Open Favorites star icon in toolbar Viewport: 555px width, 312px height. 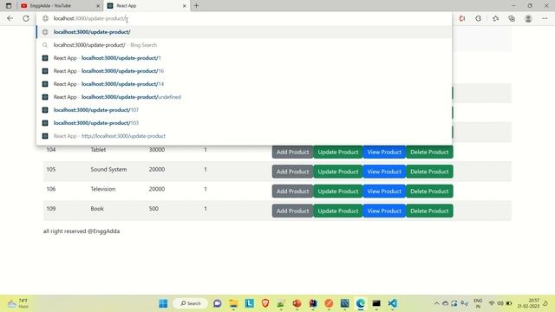[x=495, y=18]
